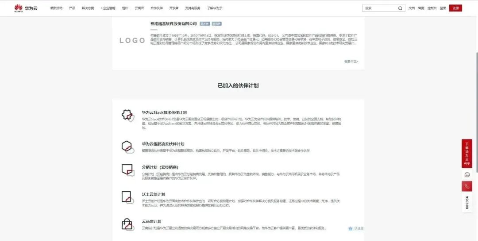Open the EI企业智能 menu
Viewport: 478px width, 241px height.
coord(108,8)
